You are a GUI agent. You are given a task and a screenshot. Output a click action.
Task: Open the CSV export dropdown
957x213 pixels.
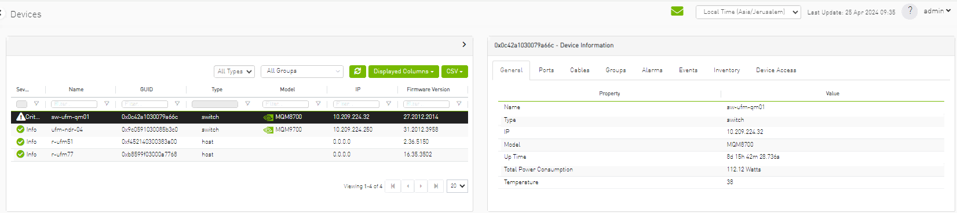pyautogui.click(x=455, y=71)
